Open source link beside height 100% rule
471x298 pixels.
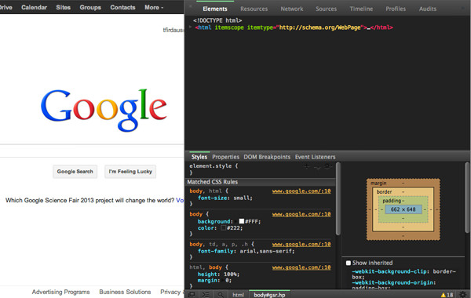click(301, 267)
